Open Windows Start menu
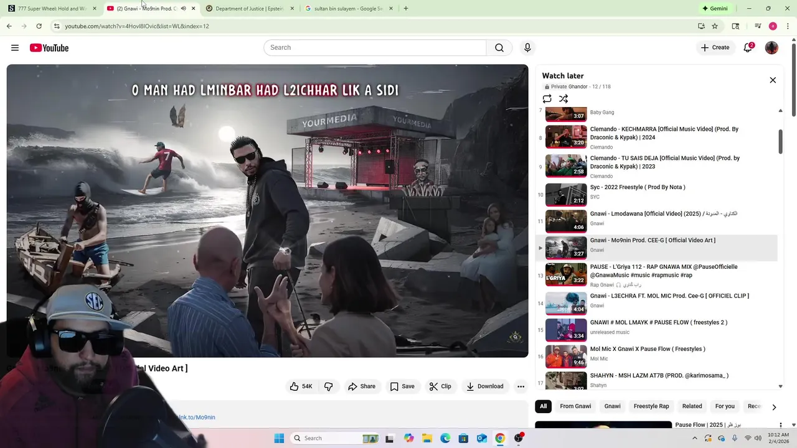 click(x=279, y=438)
